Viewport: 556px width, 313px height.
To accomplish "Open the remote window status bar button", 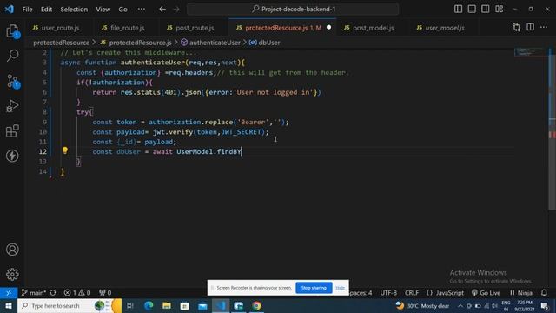I will pos(9,293).
